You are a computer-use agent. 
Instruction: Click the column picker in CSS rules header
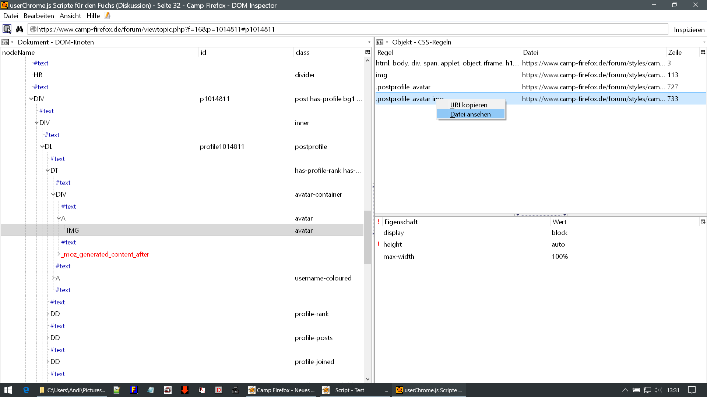click(703, 52)
